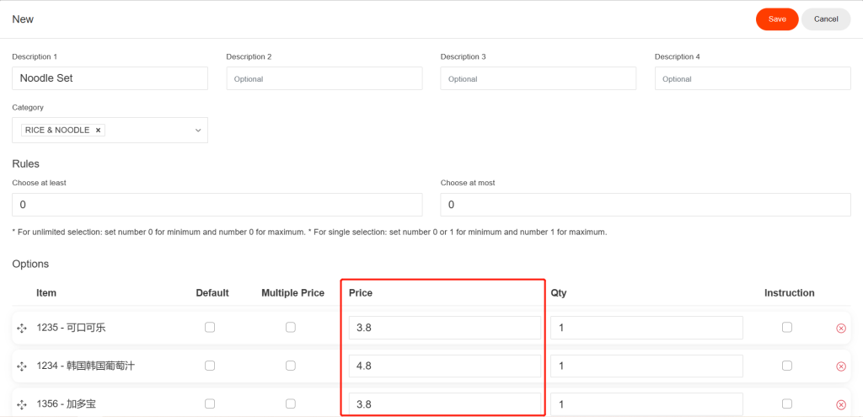Check Default for 1235 可口可乐
This screenshot has height=417, width=863.
click(210, 328)
